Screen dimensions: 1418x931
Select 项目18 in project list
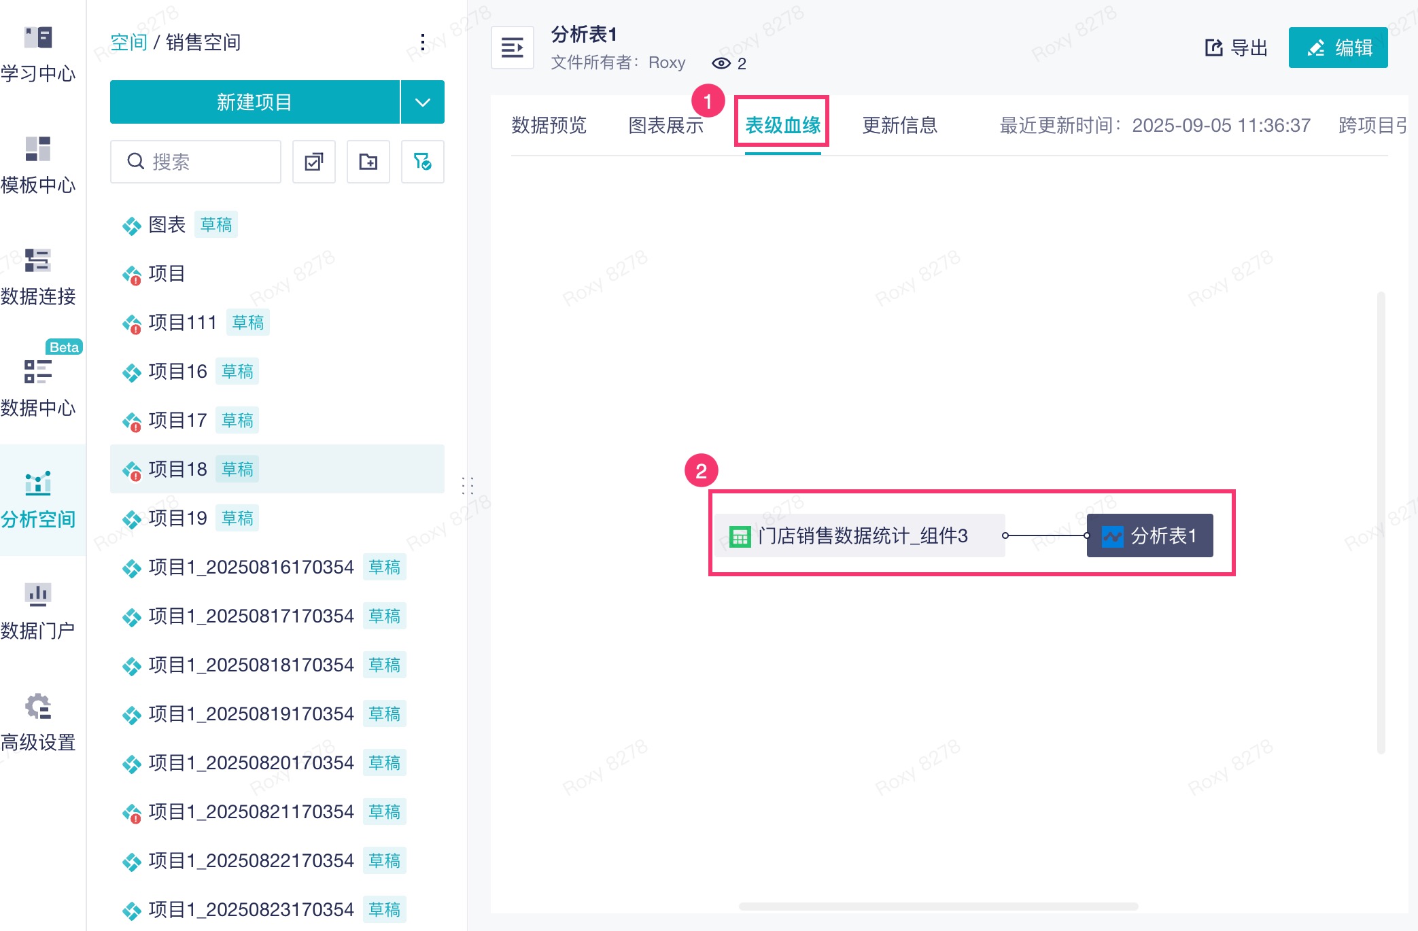(178, 470)
